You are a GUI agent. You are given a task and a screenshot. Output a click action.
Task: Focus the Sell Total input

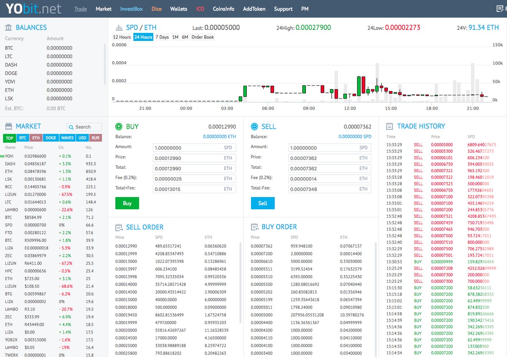[x=330, y=168]
